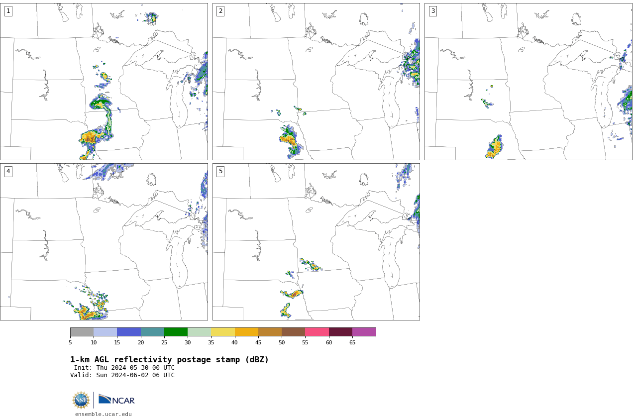The image size is (637, 420).
Task: Click the NSF logo
Action: (81, 400)
